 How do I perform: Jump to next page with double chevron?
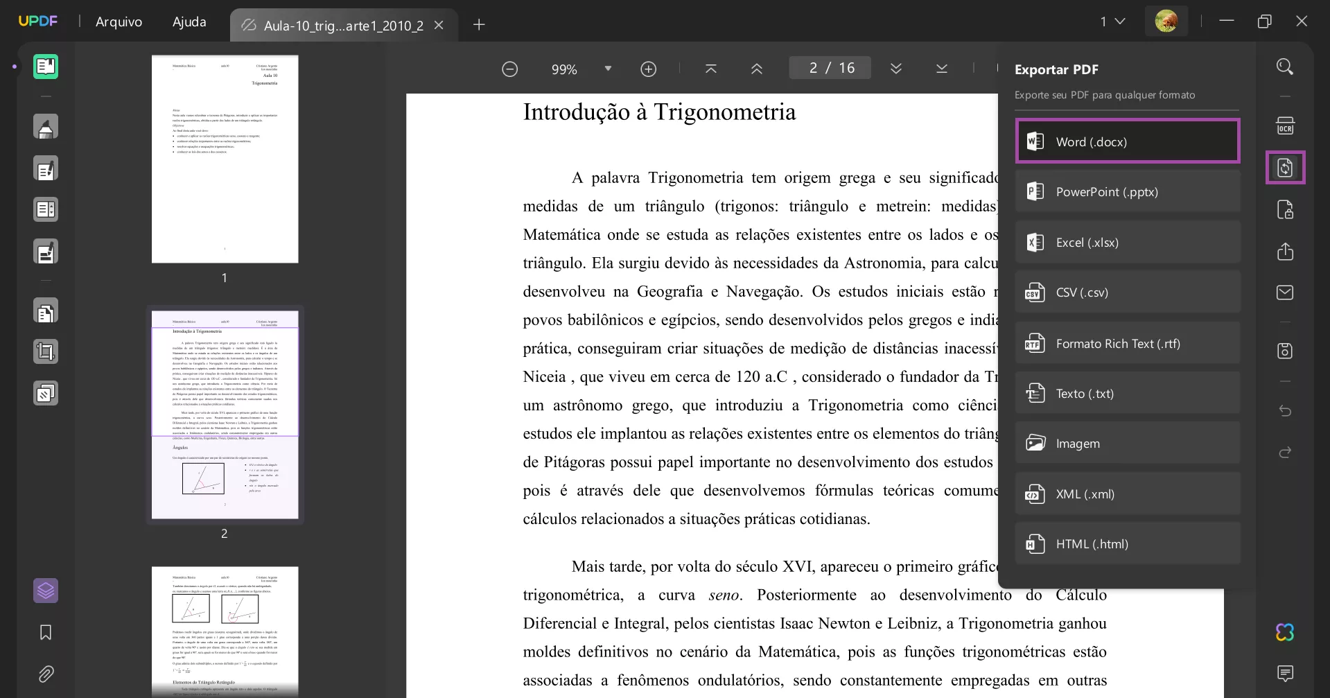coord(896,68)
